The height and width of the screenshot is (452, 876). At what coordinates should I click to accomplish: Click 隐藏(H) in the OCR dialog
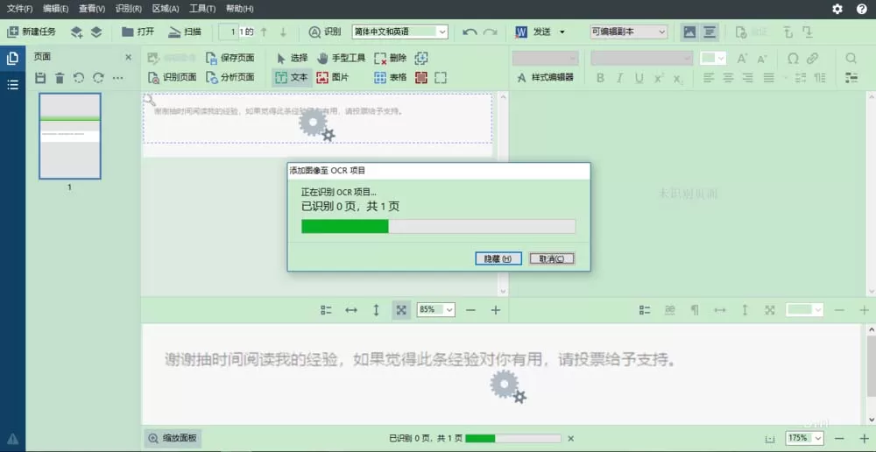click(x=498, y=258)
